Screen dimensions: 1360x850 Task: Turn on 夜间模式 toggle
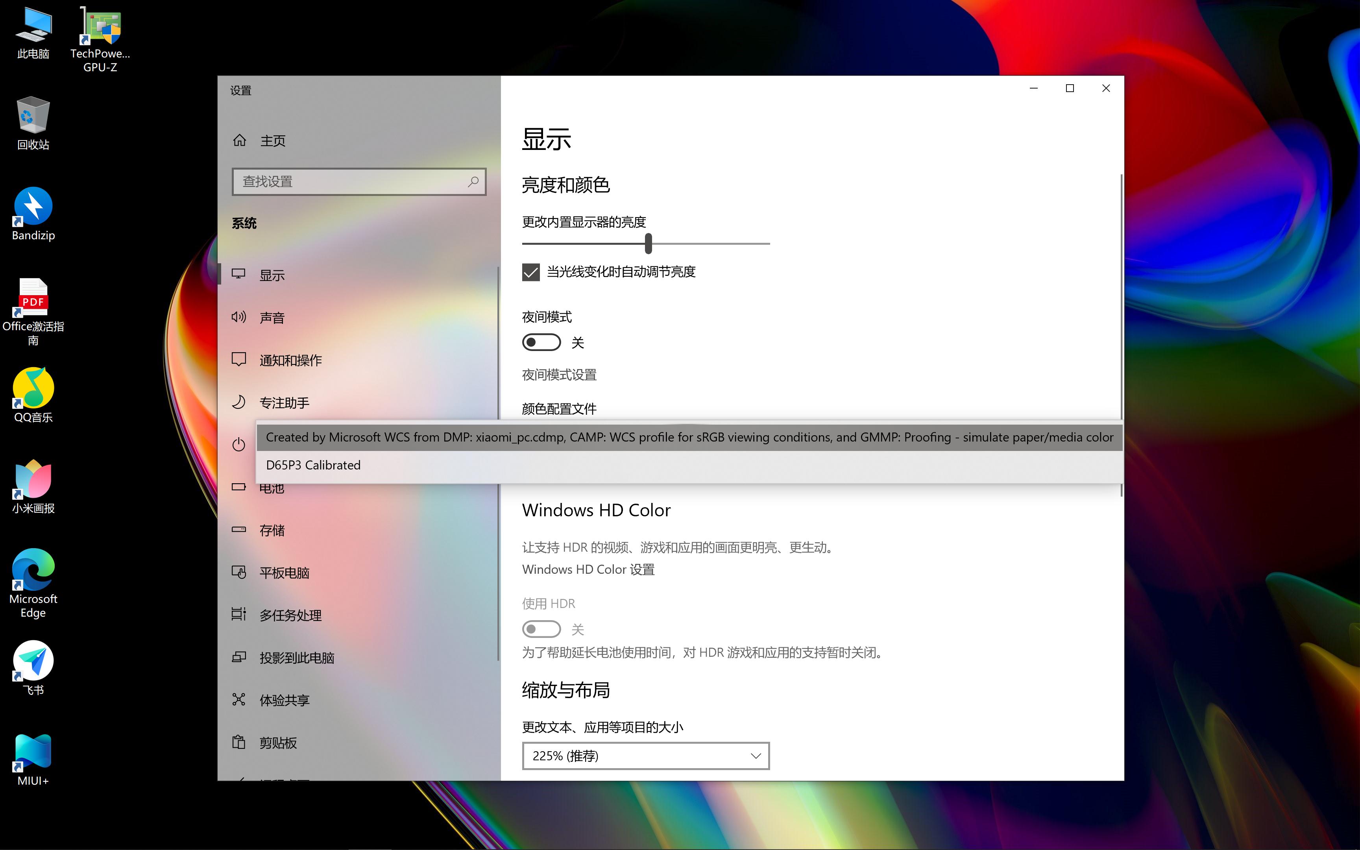pos(541,342)
